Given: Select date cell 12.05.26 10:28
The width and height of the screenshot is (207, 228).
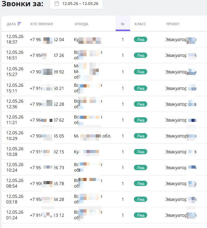Looking at the screenshot, I should pos(15,151).
